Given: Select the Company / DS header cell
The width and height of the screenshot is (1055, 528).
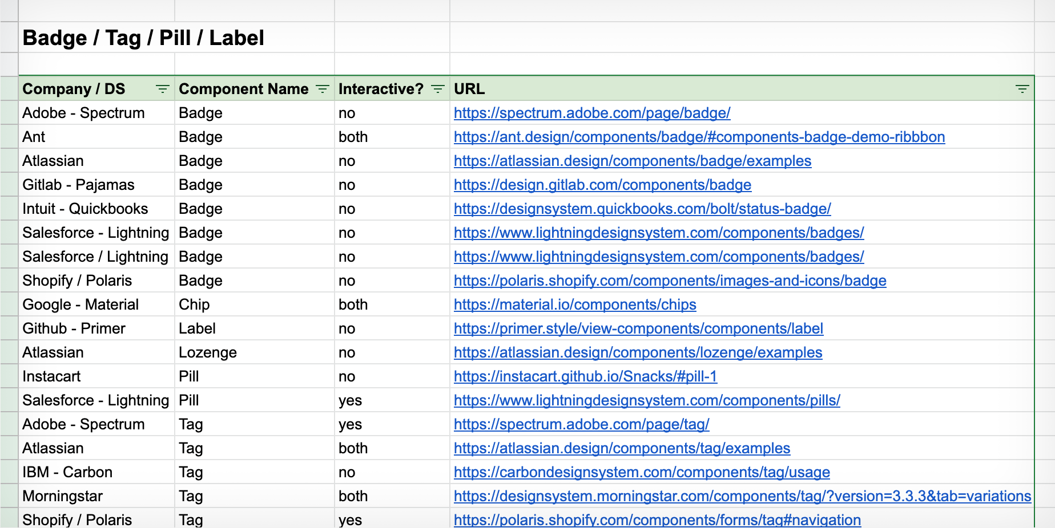Looking at the screenshot, I should [97, 89].
